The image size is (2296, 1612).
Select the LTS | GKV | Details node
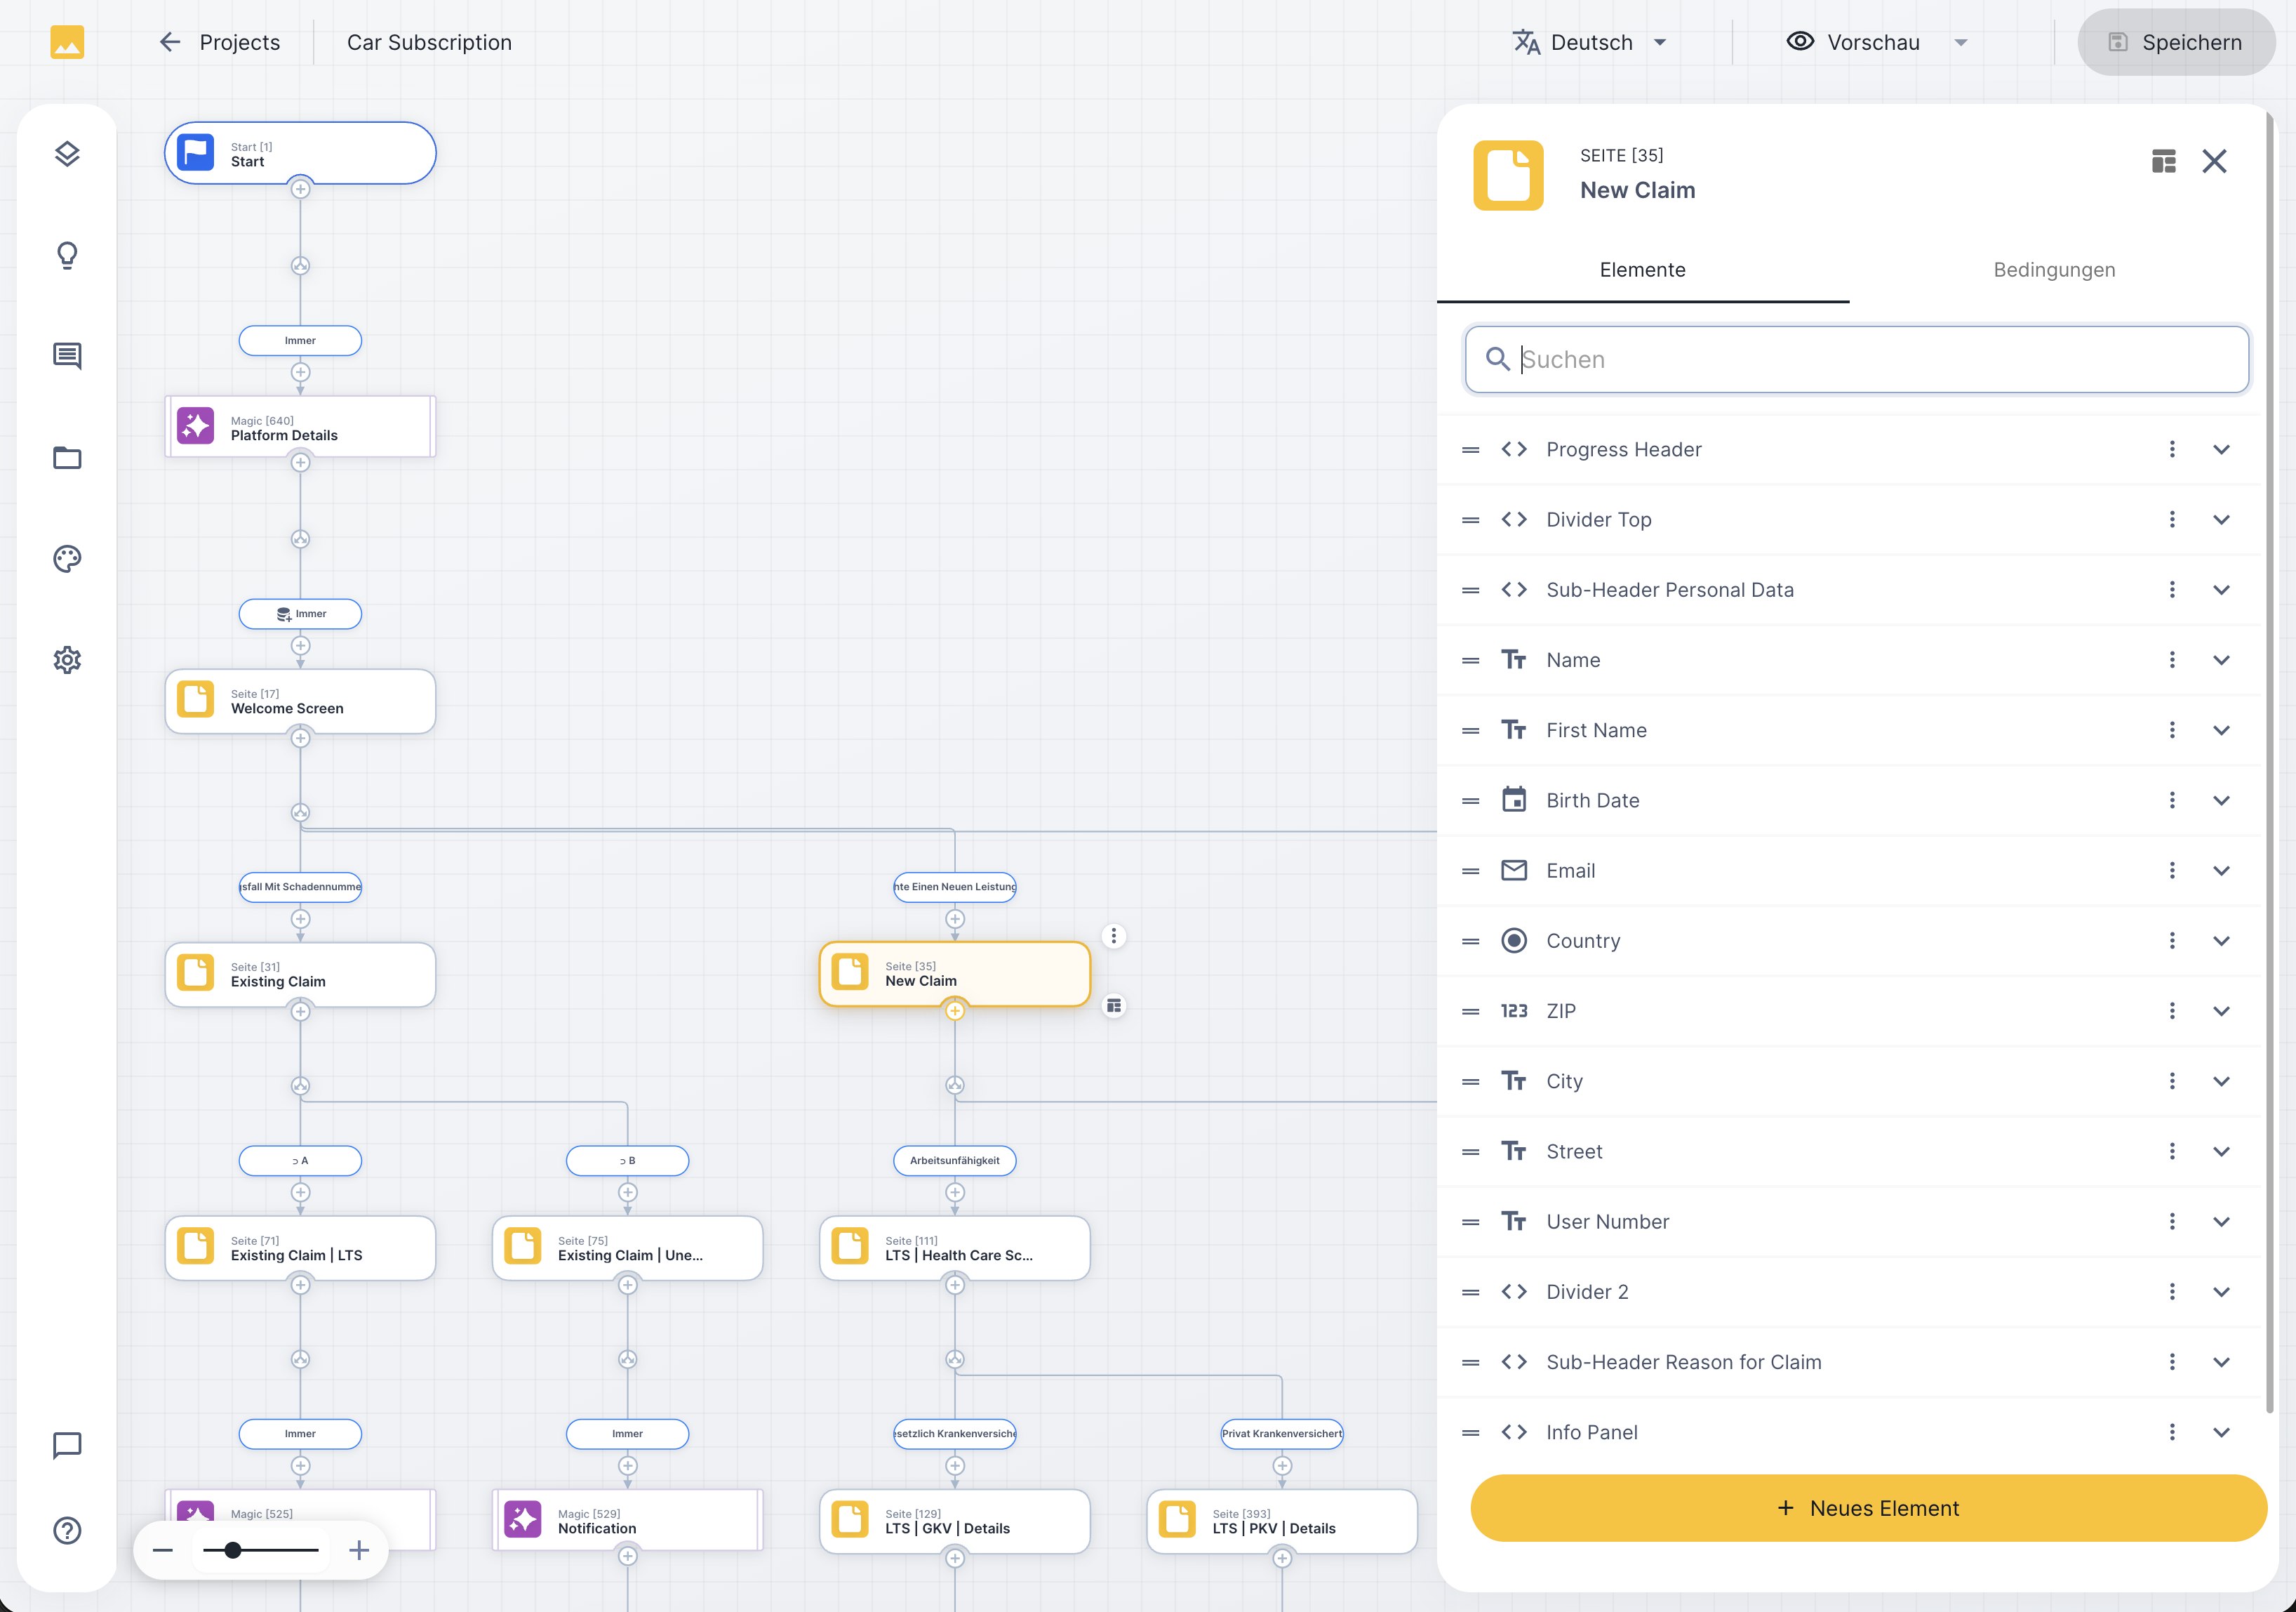point(955,1521)
